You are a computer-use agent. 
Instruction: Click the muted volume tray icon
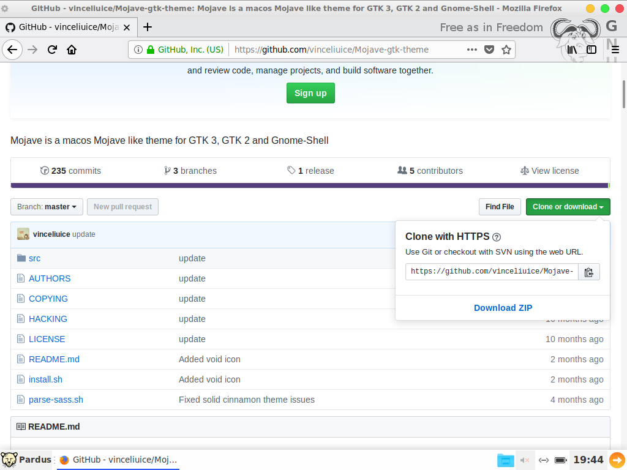point(525,460)
